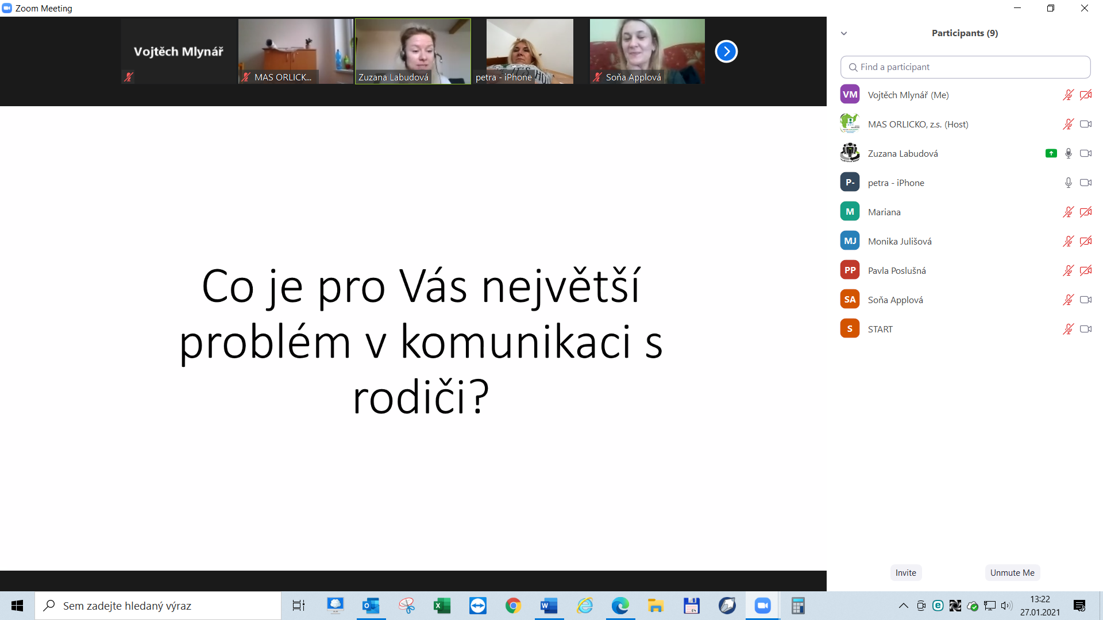Show hidden tray icons with the up arrow
Viewport: 1103px width, 620px height.
tap(903, 606)
